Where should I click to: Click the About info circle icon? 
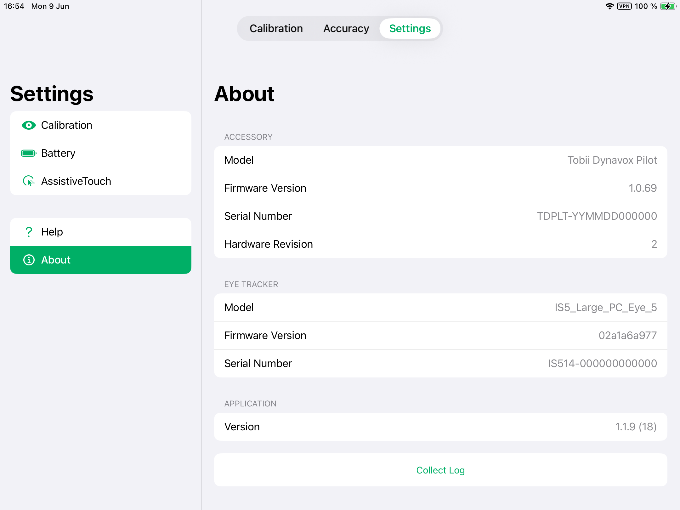[29, 260]
